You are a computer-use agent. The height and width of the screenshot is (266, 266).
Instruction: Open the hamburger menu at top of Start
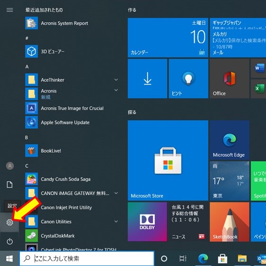[x=9, y=10]
